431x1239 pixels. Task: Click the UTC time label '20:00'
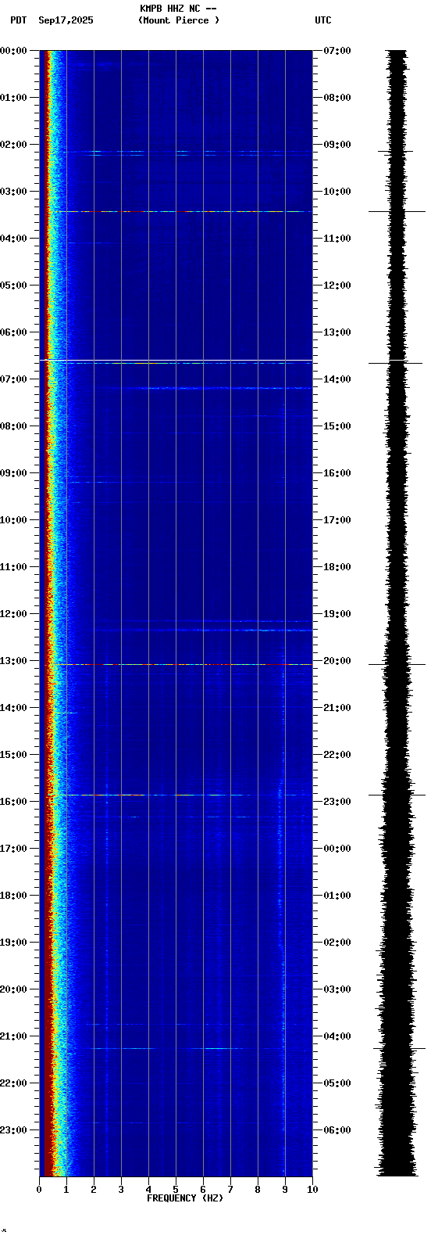point(337,661)
